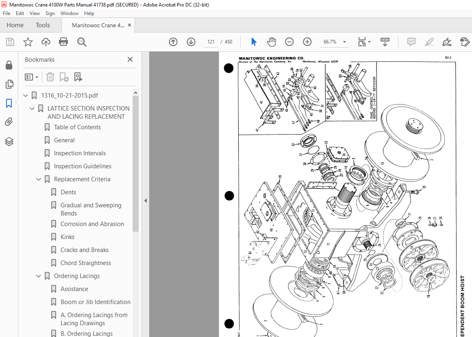Image resolution: width=472 pixels, height=337 pixels.
Task: Open the Attachments paperclip panel
Action: coord(9,122)
